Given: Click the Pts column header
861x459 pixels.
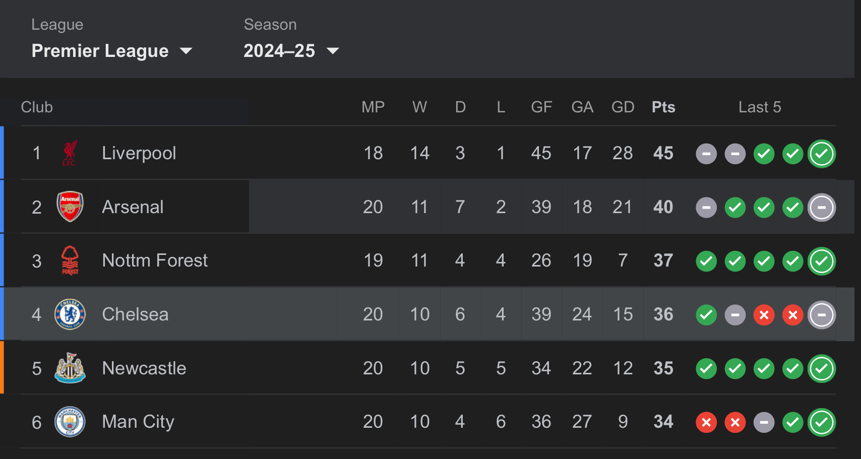Looking at the screenshot, I should 663,107.
